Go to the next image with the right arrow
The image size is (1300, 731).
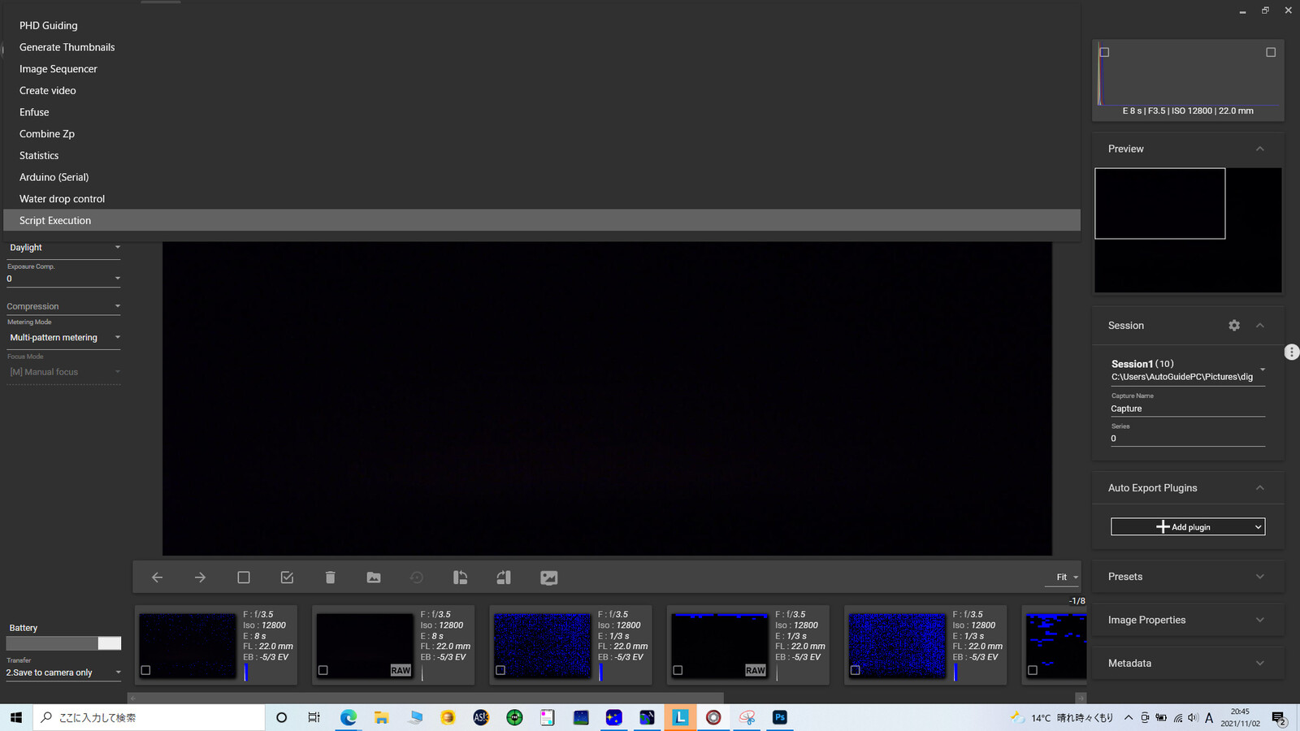(200, 577)
